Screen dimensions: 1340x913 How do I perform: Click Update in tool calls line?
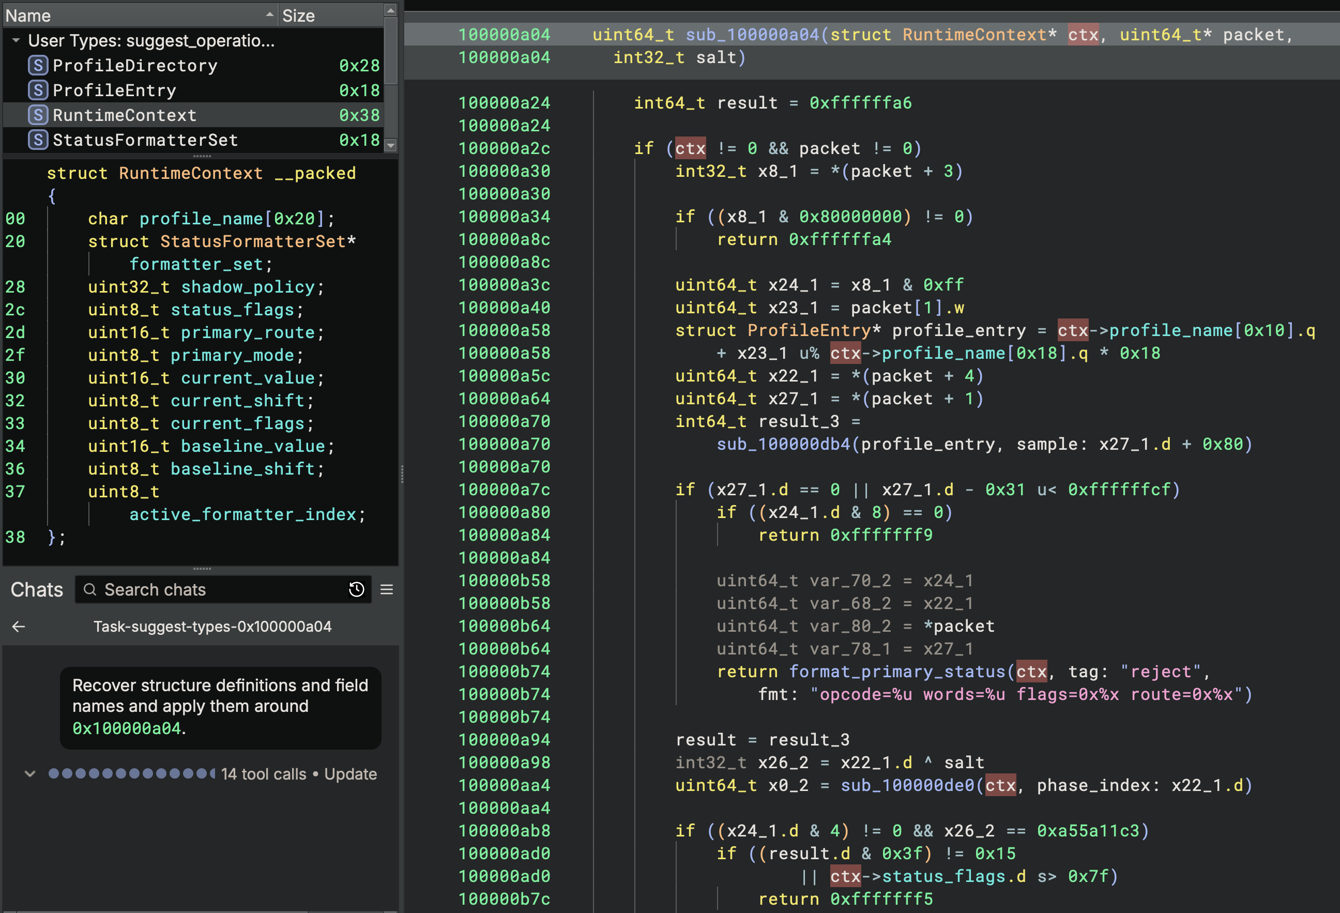(x=351, y=774)
